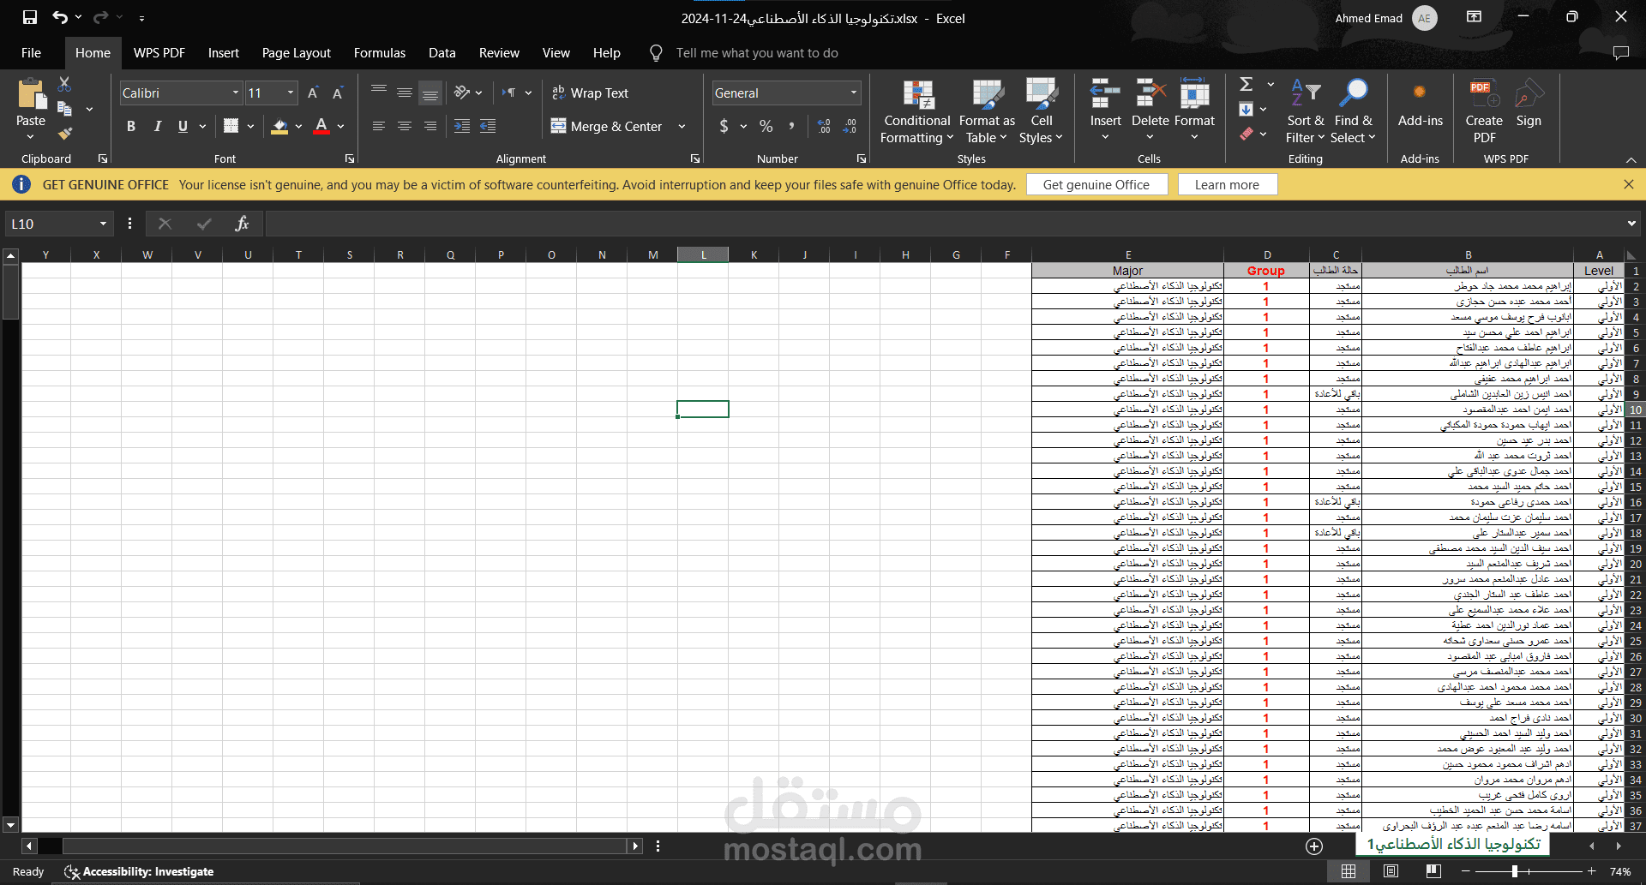The width and height of the screenshot is (1646, 885).
Task: Open the General number format dropdown
Action: tap(854, 93)
